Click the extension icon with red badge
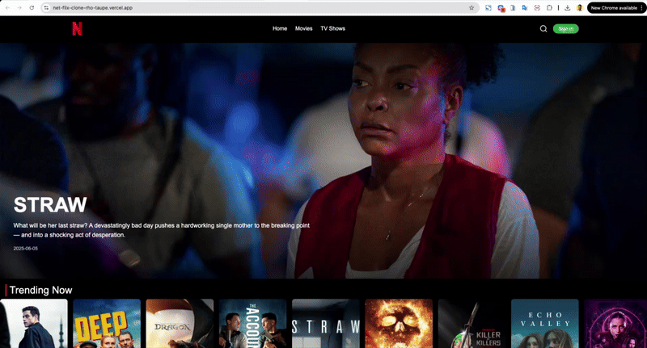647x348 pixels. (501, 8)
